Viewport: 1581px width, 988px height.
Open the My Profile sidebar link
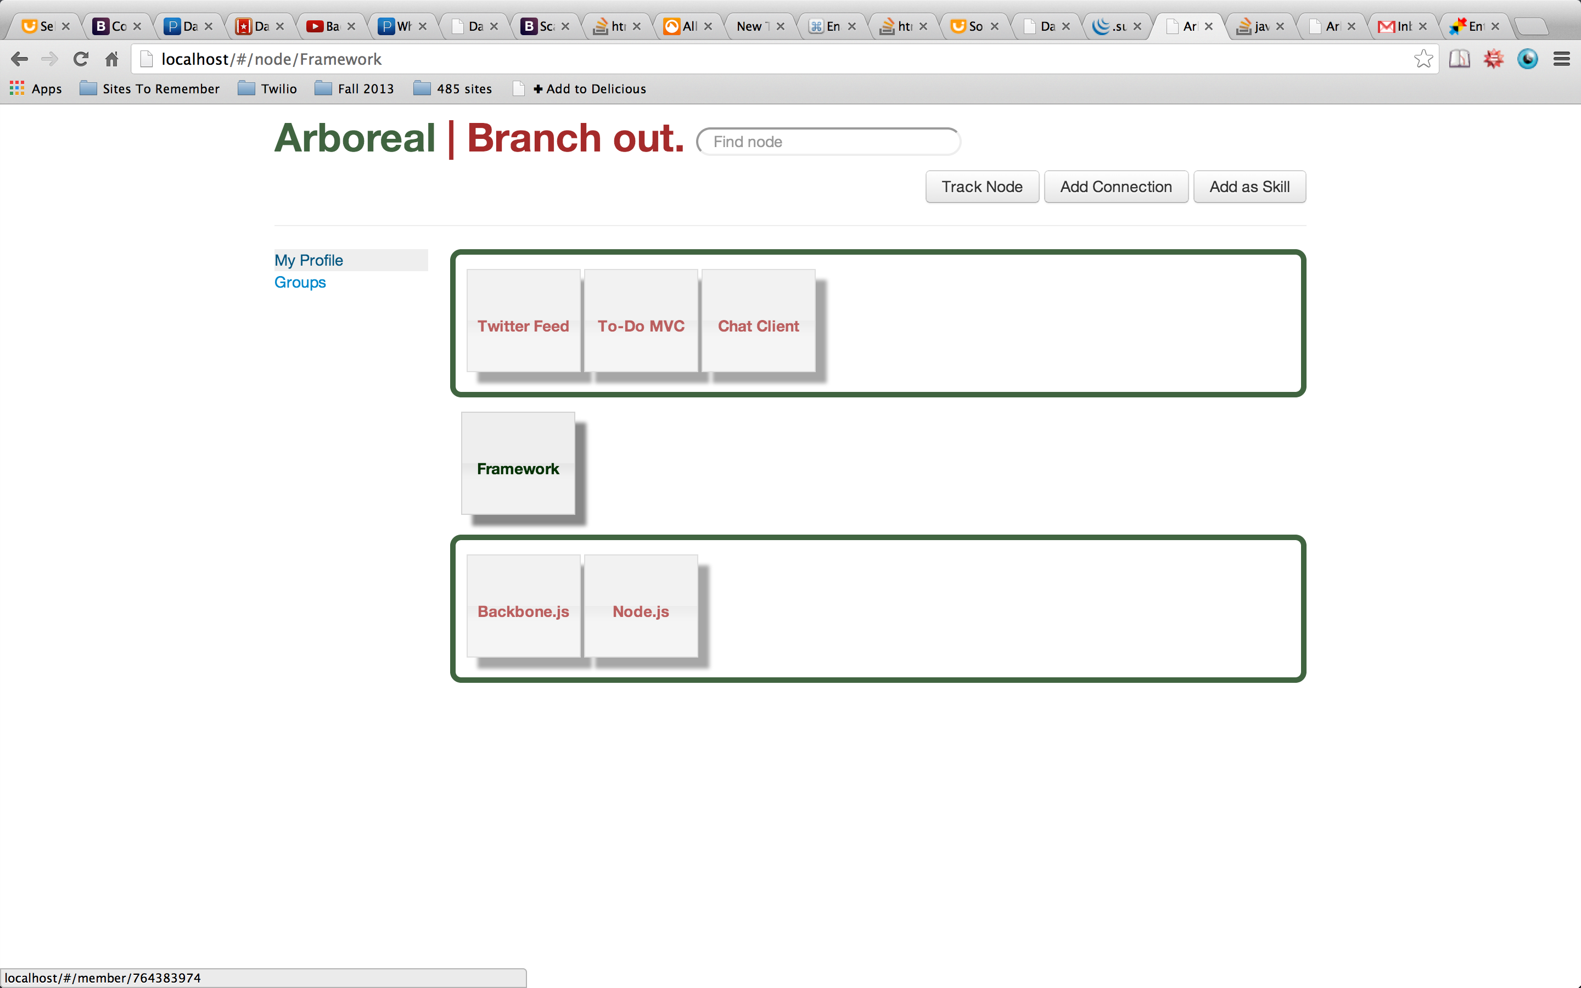pyautogui.click(x=309, y=260)
